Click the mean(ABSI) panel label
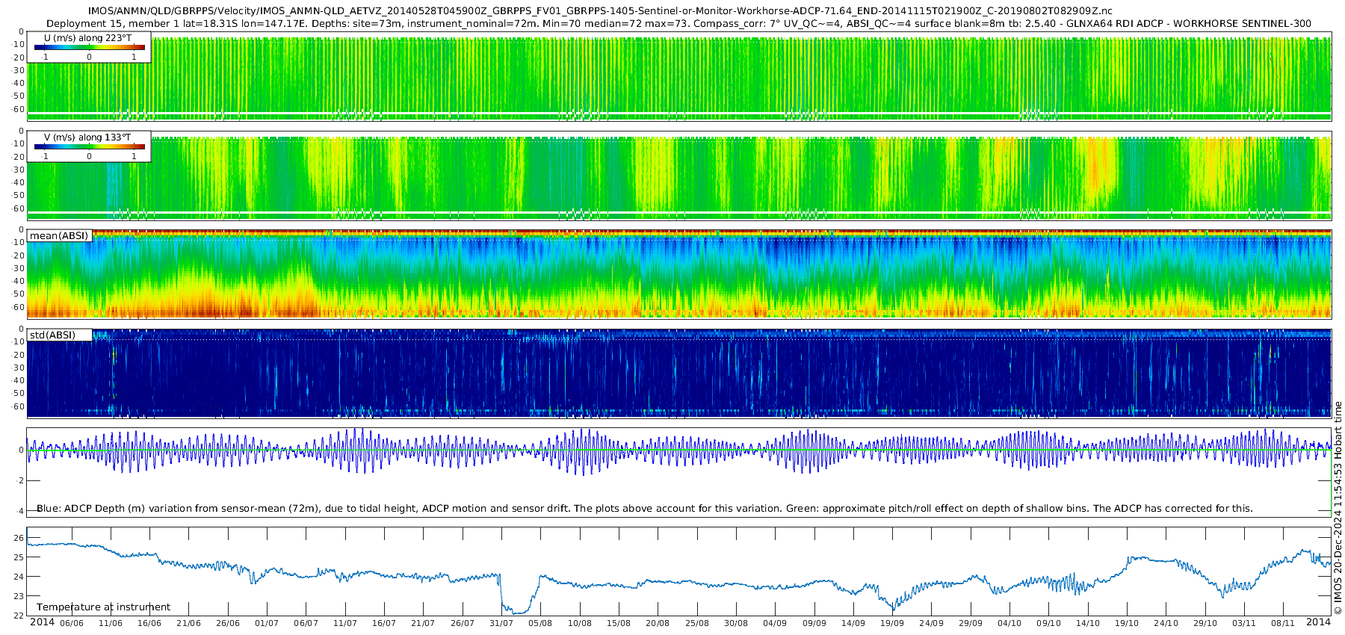1345x635 pixels. click(59, 236)
